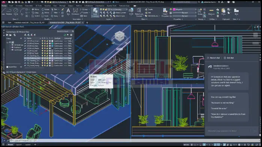Open a new drawing tab with the plus button
The image size is (262, 147).
(87, 22)
